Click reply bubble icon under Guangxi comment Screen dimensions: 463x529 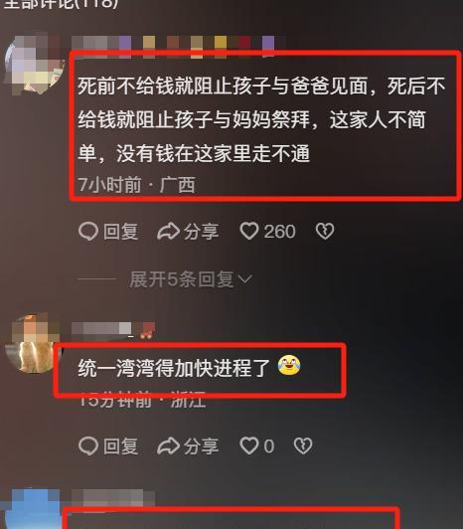[x=88, y=232]
